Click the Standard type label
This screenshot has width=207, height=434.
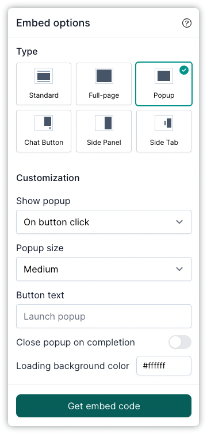click(44, 95)
